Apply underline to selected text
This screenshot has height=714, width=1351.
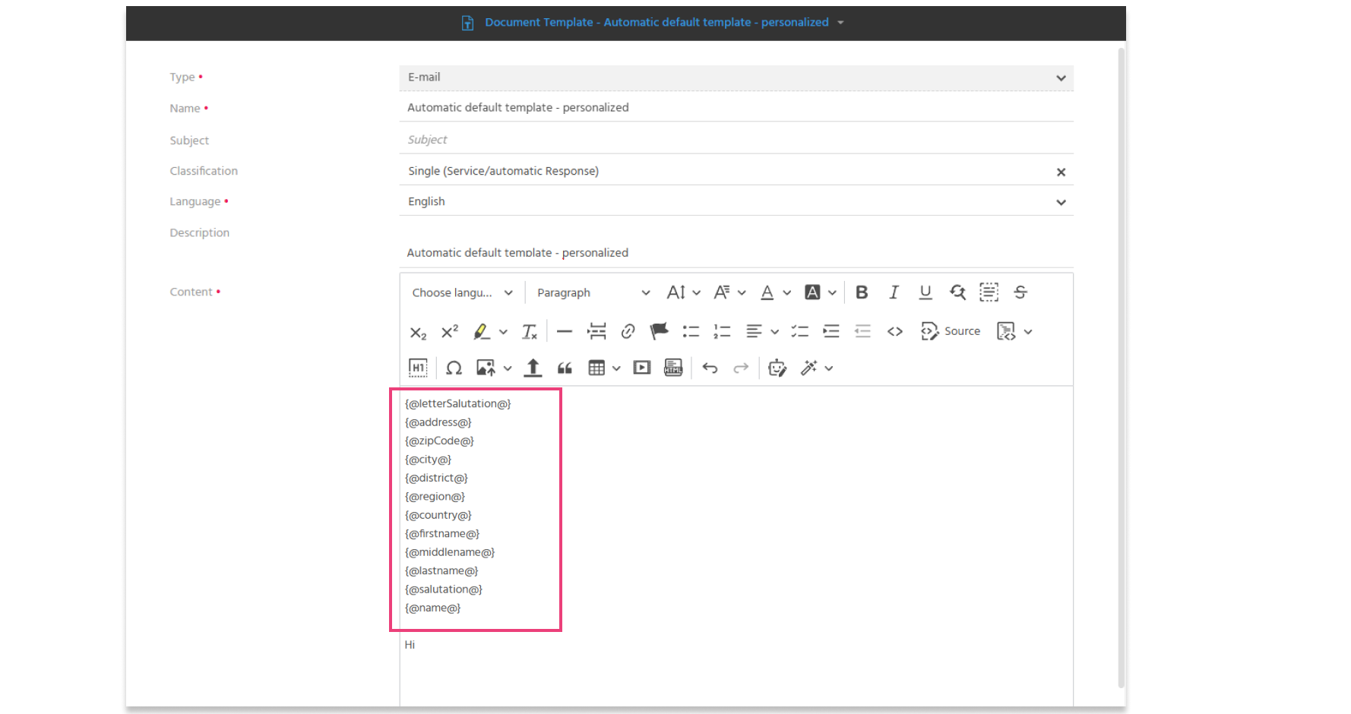coord(925,292)
